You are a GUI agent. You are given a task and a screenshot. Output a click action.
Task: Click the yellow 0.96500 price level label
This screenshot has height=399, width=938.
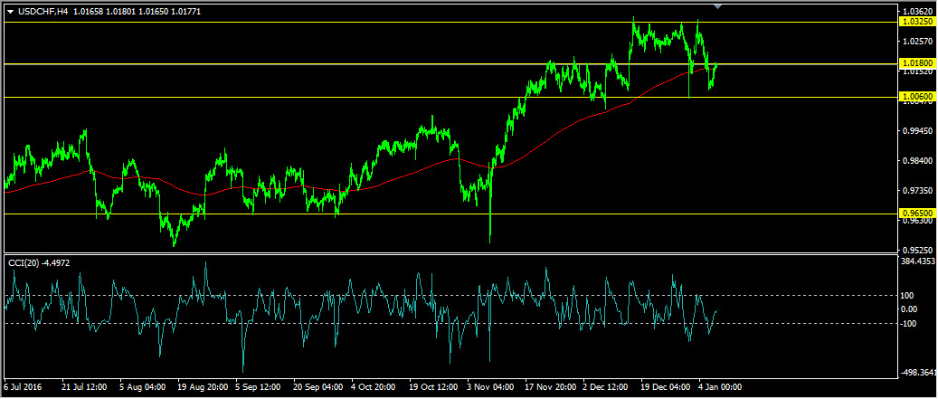click(x=916, y=213)
